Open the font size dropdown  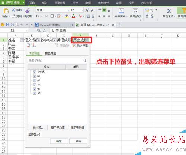click(x=82, y=10)
